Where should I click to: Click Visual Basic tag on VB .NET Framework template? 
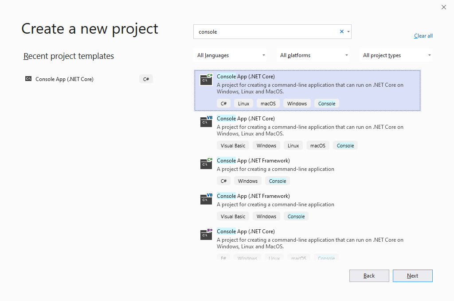click(x=233, y=216)
